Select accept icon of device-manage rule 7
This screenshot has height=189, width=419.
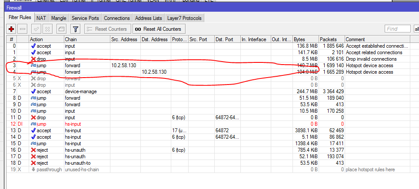[x=33, y=91]
